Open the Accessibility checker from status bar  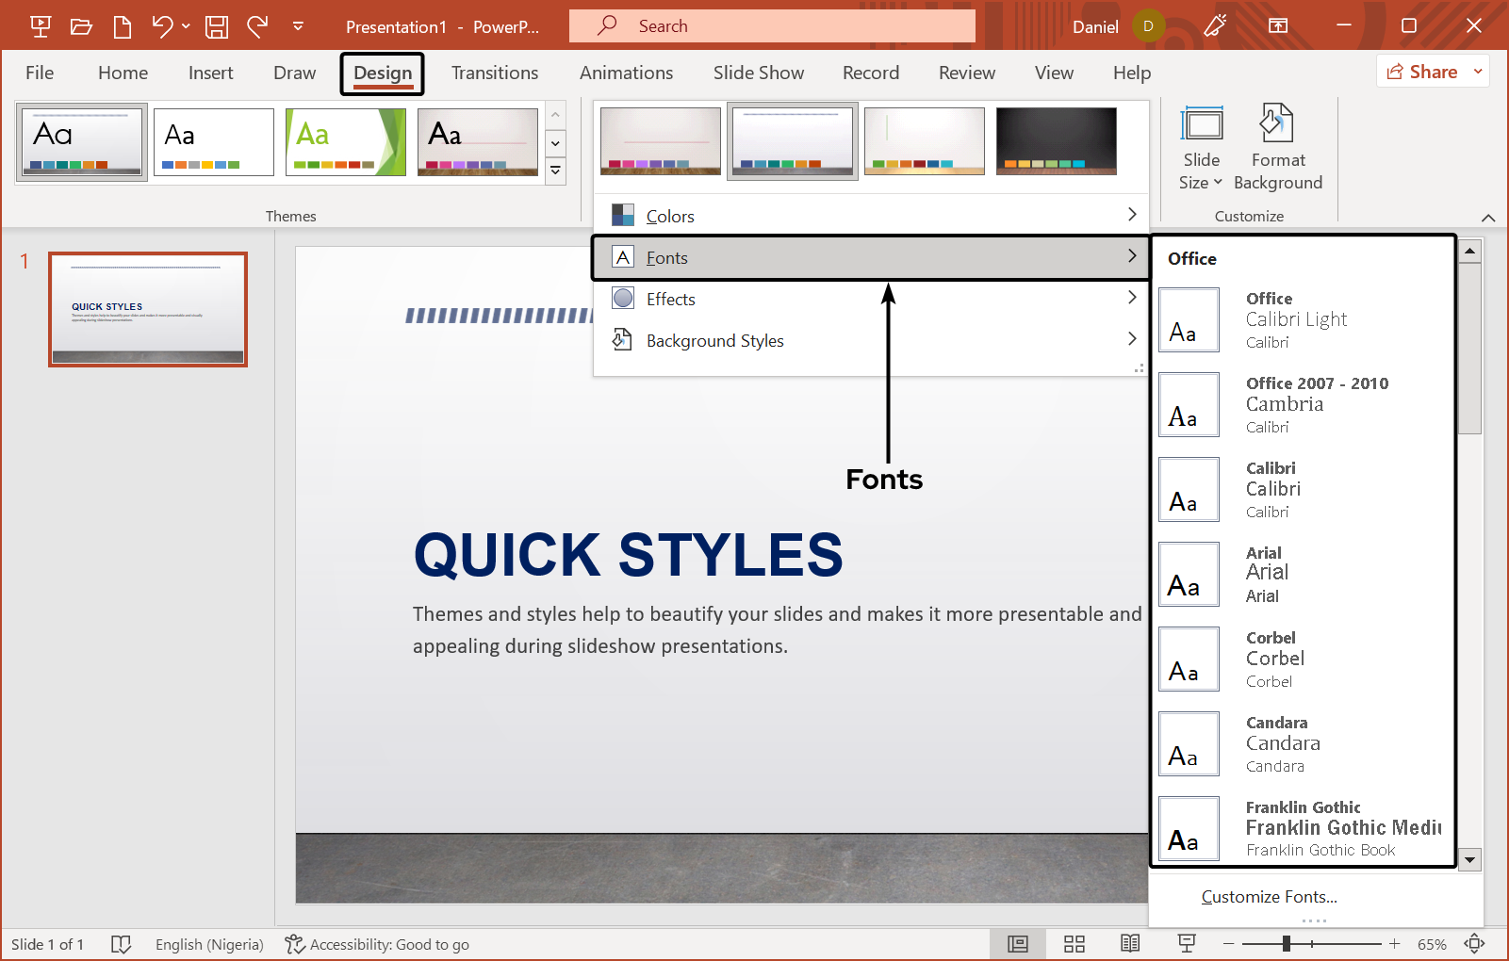376,943
